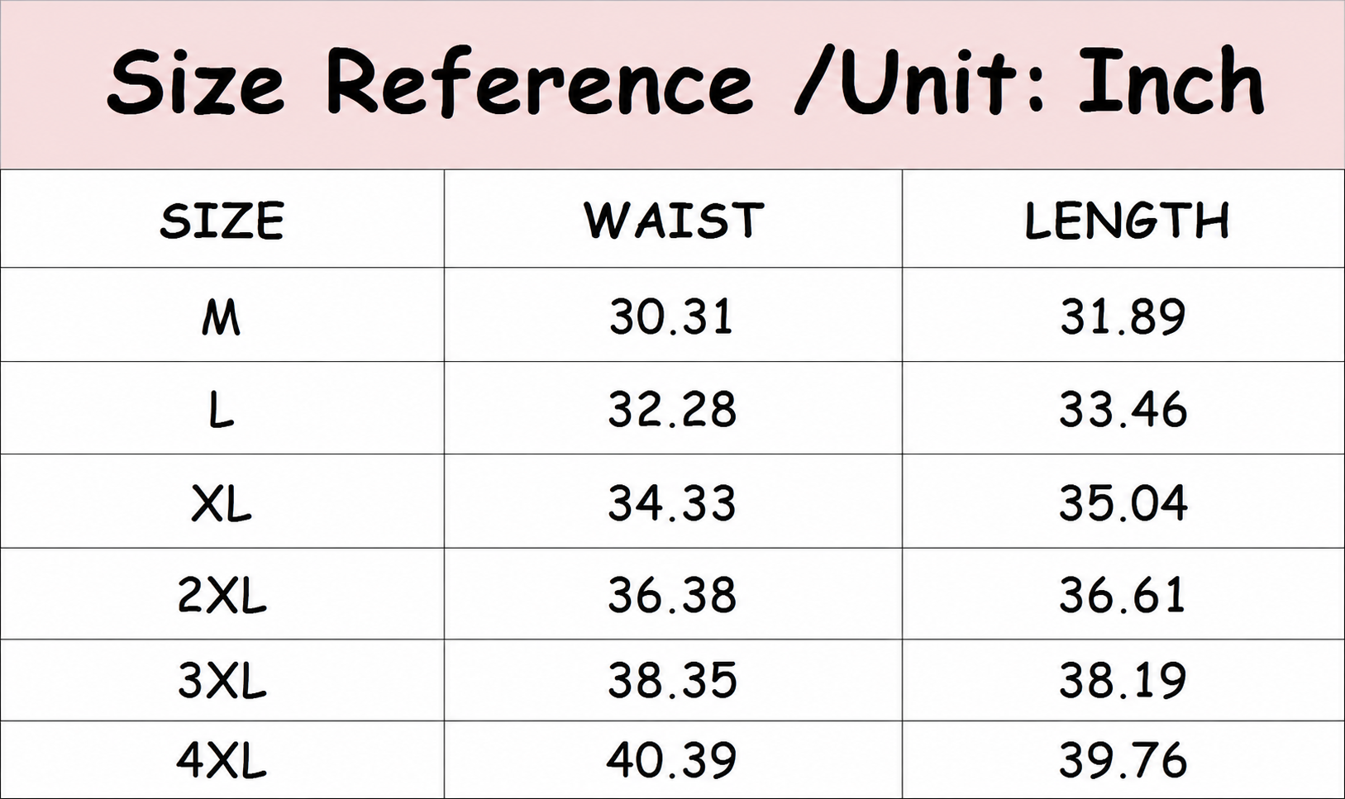Select waist value 30.31

coord(671,316)
